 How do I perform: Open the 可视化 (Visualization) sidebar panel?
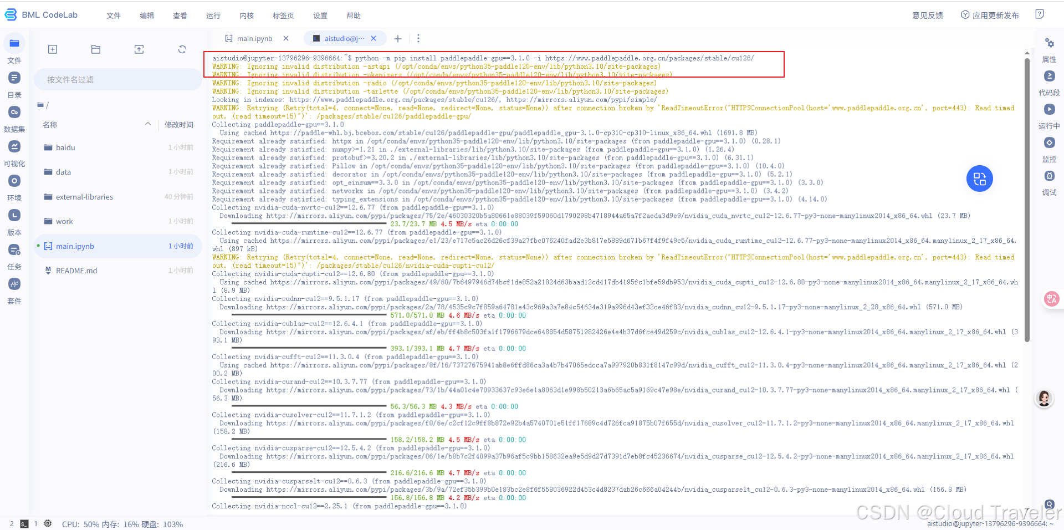pyautogui.click(x=14, y=146)
